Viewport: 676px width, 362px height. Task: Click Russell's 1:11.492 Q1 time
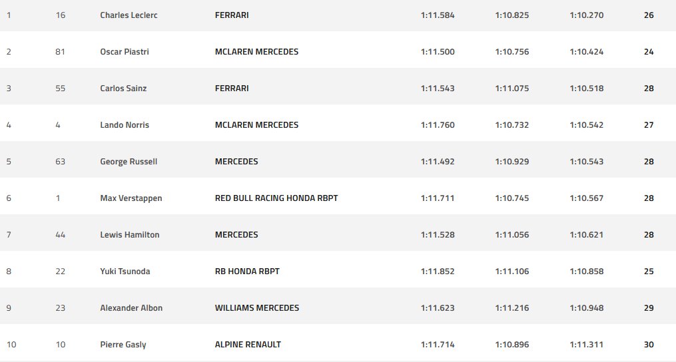click(438, 162)
